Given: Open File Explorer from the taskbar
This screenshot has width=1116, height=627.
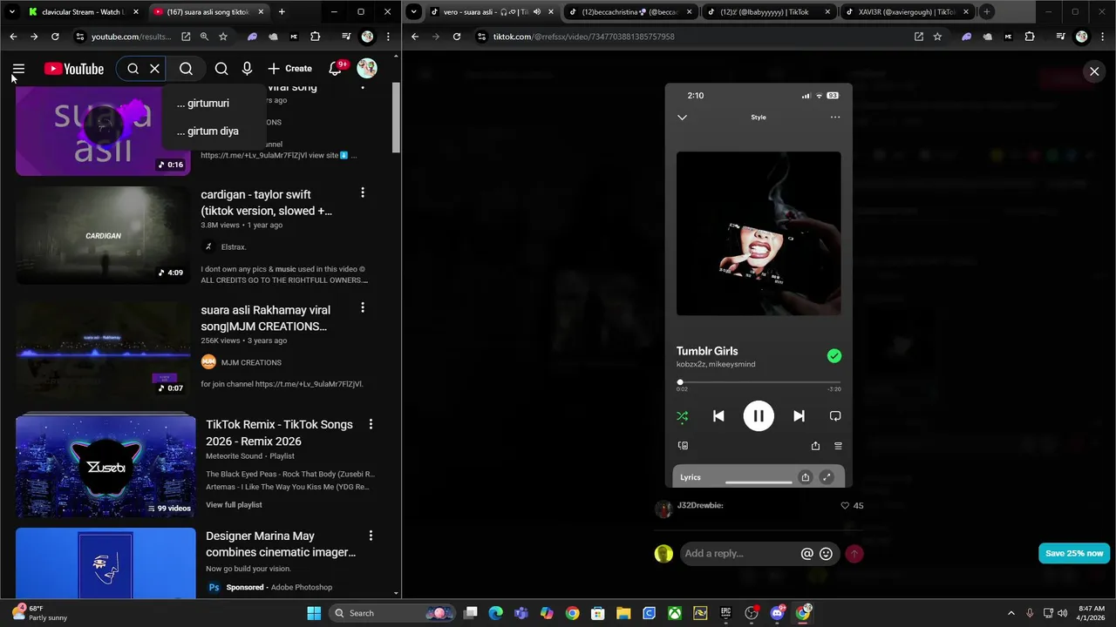Looking at the screenshot, I should click(623, 613).
